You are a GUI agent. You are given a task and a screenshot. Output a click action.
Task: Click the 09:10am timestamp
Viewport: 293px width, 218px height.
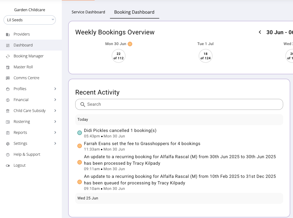click(92, 189)
